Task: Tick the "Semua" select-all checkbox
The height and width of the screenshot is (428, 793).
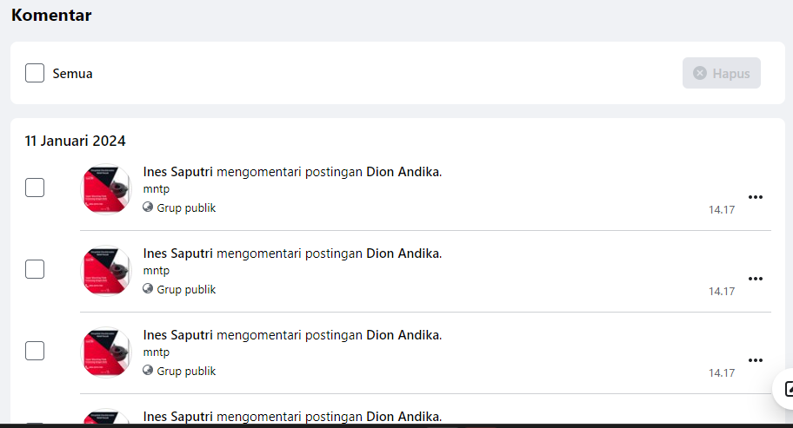Action: [x=35, y=73]
